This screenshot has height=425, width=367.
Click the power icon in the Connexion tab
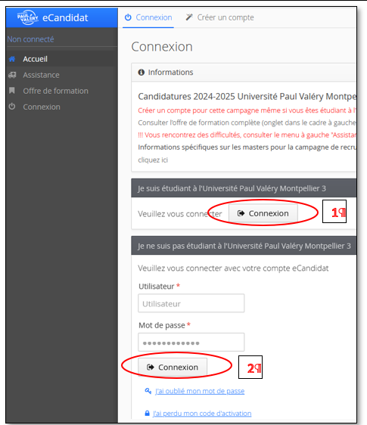(128, 17)
